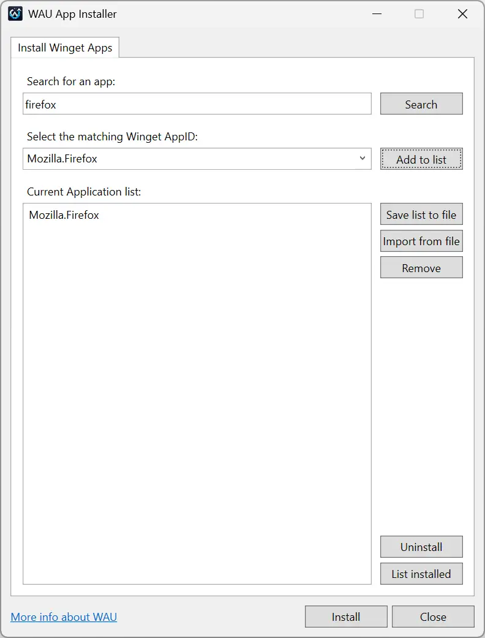Image resolution: width=485 pixels, height=638 pixels.
Task: Switch to Install Winget Apps tab
Action: [x=65, y=48]
